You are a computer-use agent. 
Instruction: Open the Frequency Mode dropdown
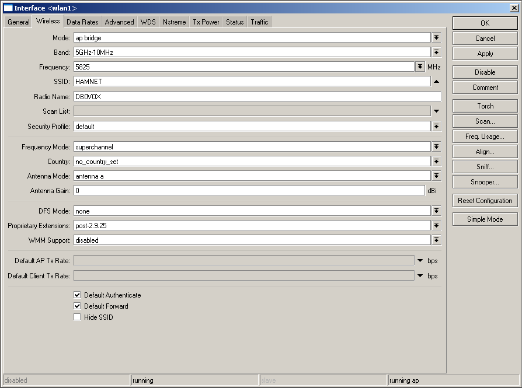click(436, 147)
